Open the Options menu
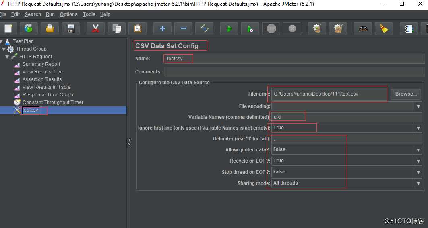This screenshot has height=228, width=428. coord(69,14)
